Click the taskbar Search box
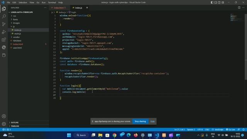This screenshot has width=247, height=139. [x=81, y=135]
